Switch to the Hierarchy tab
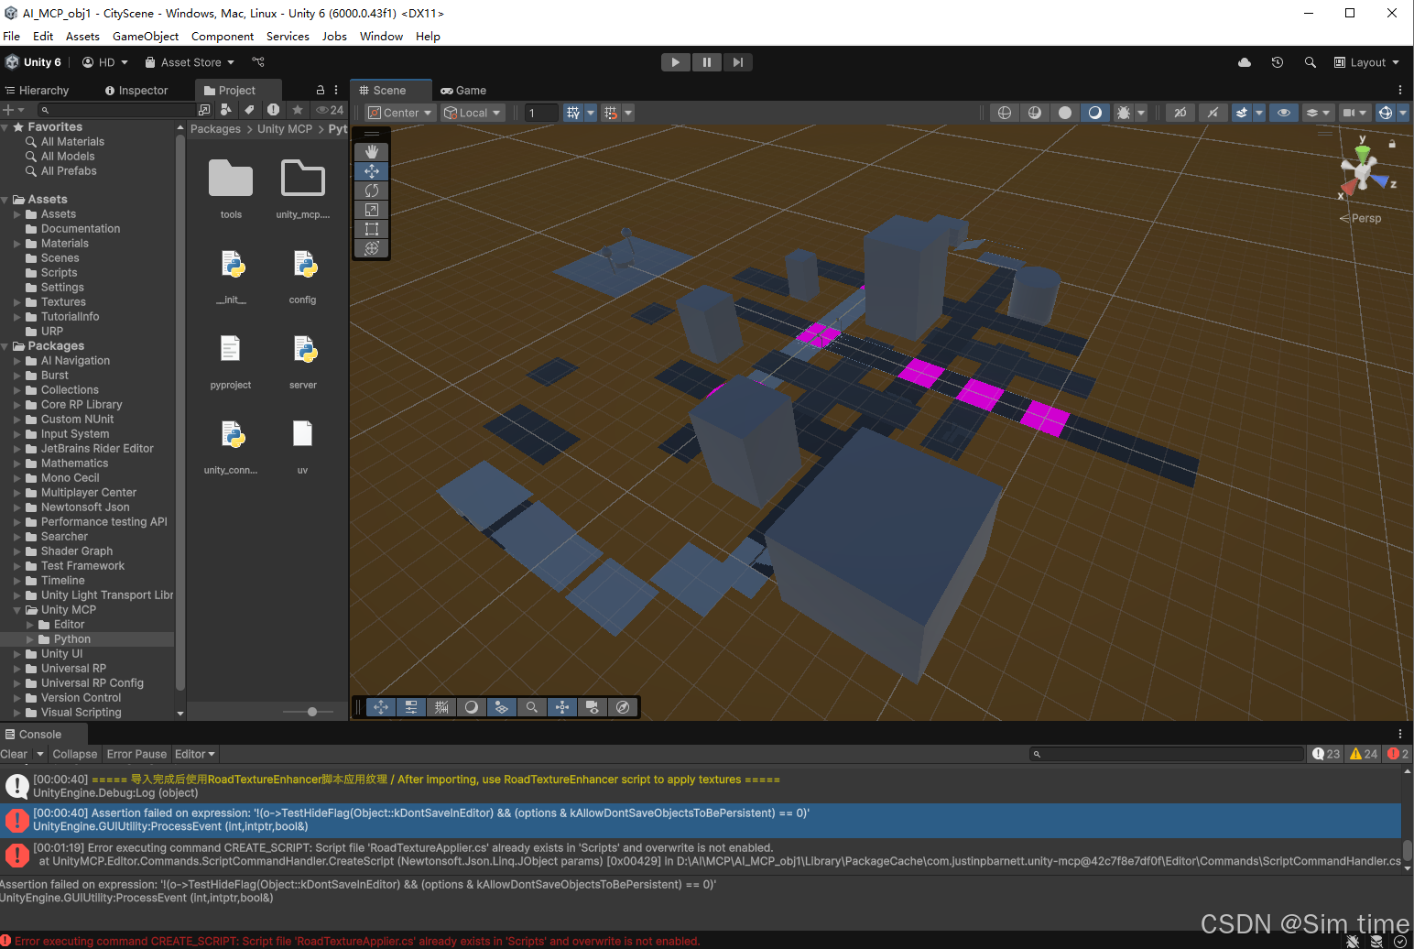Screen dimensions: 1414x949 click(x=38, y=91)
